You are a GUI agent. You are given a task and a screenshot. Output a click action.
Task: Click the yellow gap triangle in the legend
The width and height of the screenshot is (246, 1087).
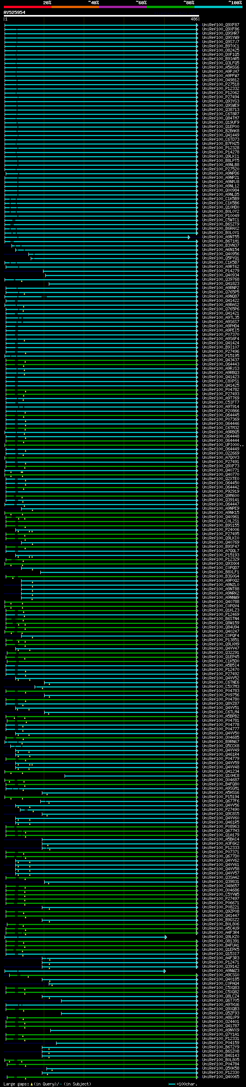click(x=32, y=1084)
